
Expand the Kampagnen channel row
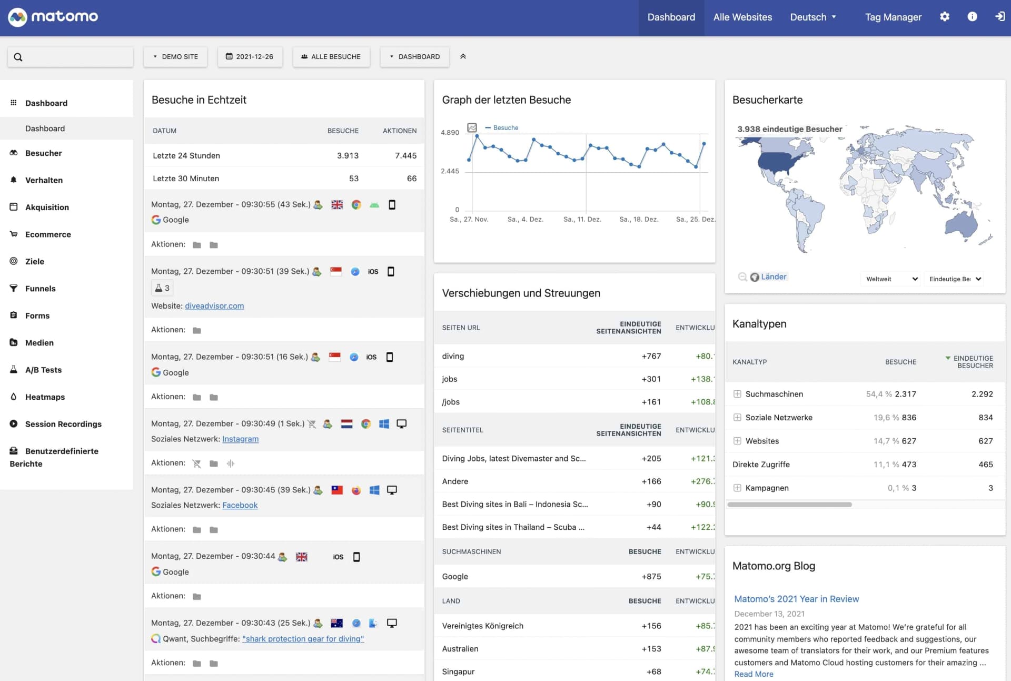click(x=737, y=488)
